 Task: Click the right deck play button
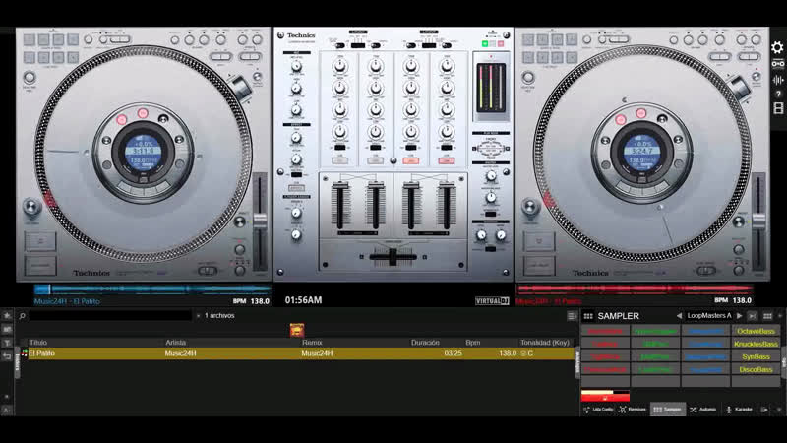click(x=539, y=265)
